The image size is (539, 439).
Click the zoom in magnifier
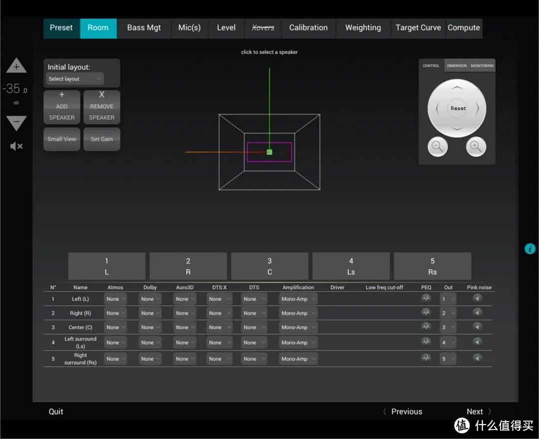click(x=476, y=147)
